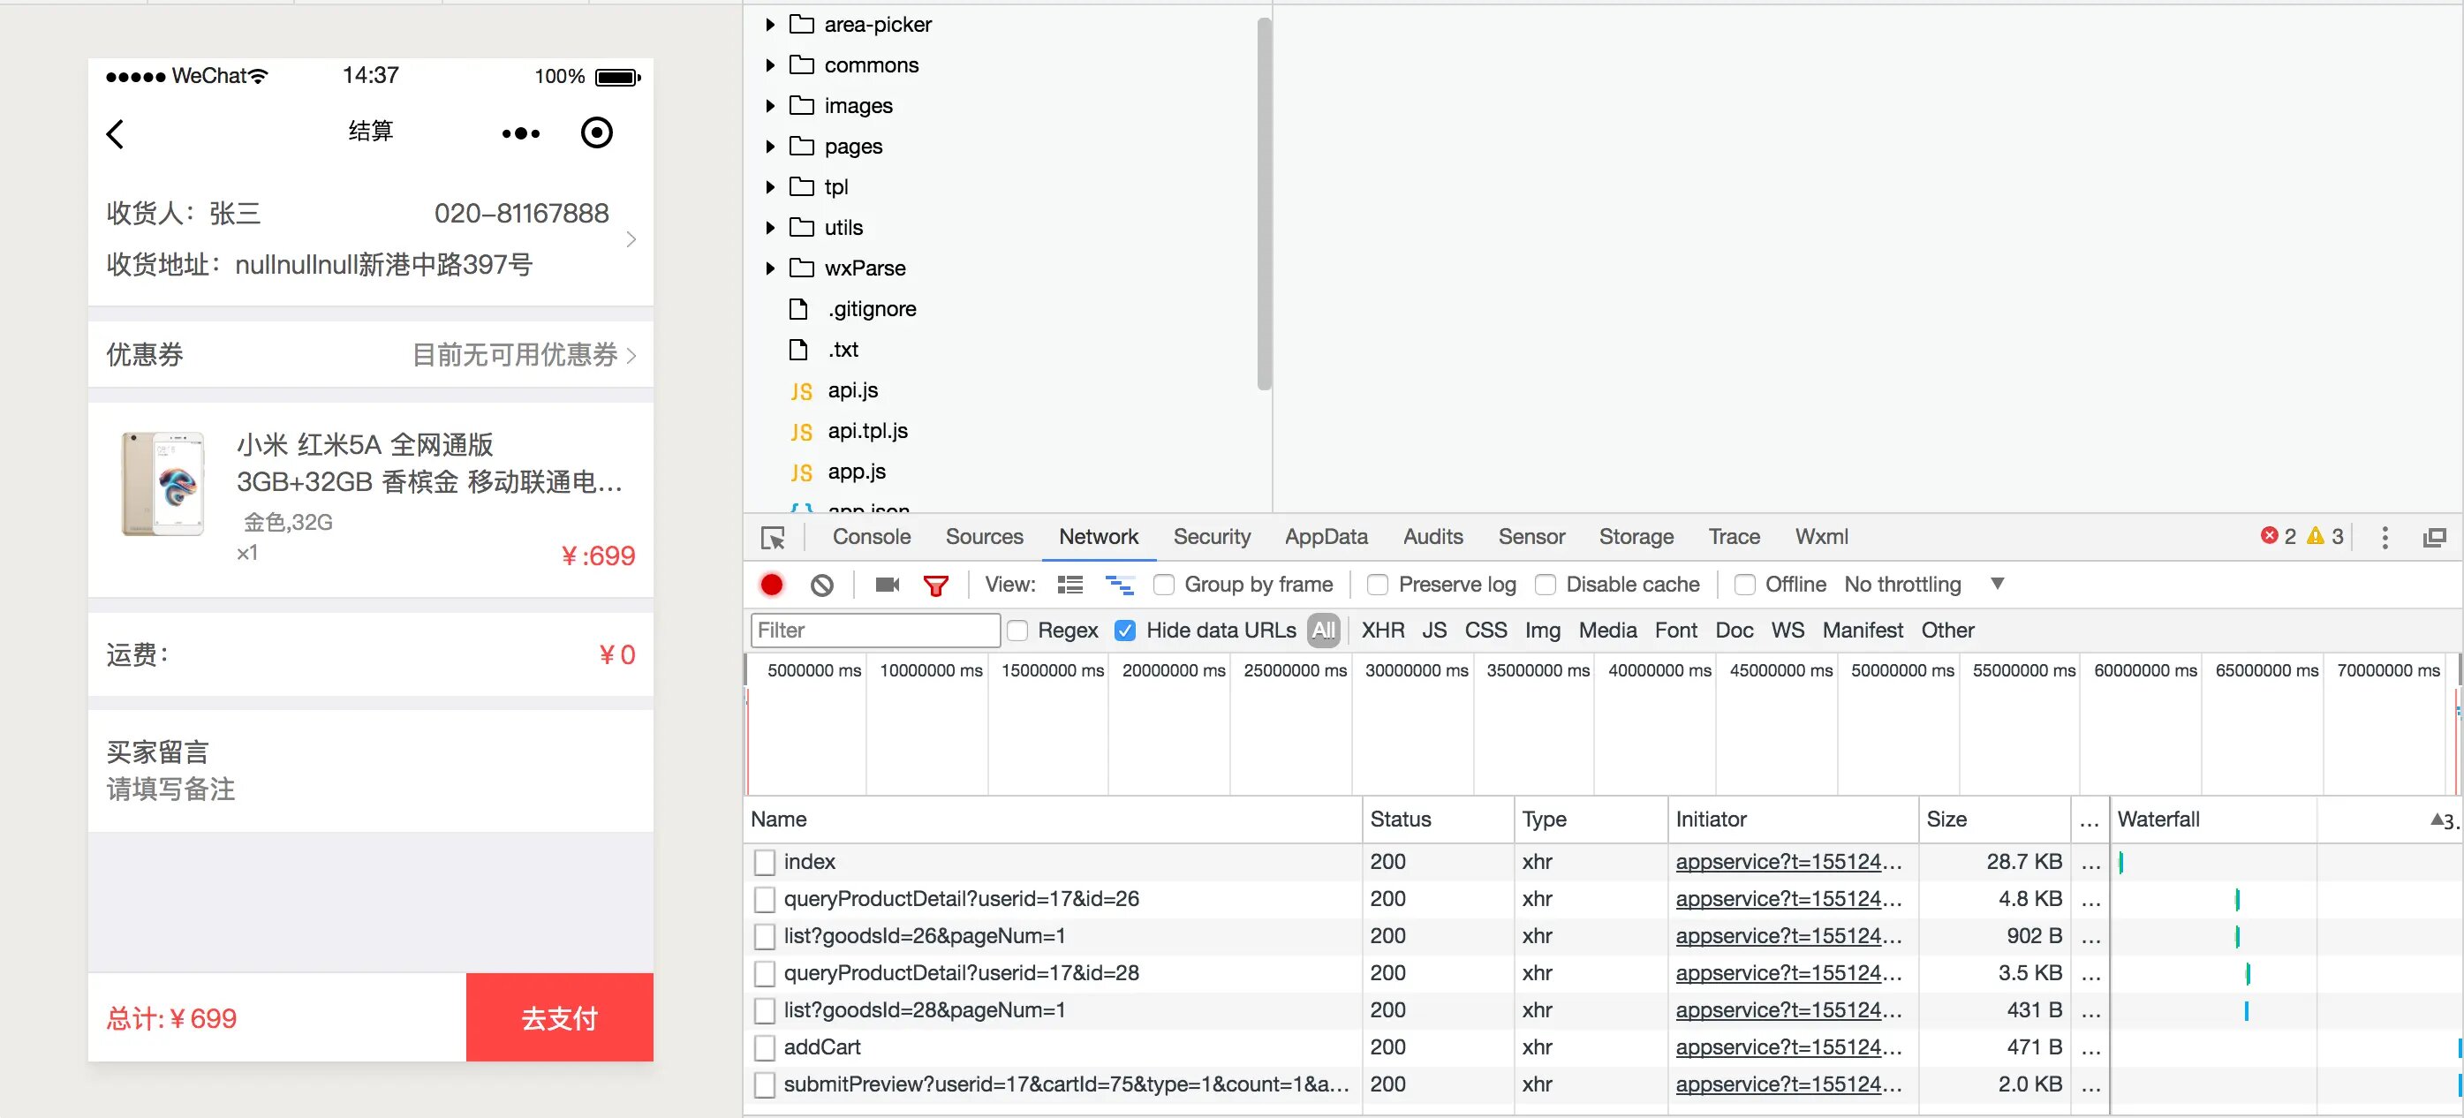Click the 请填写备注 buyer message field

[170, 789]
